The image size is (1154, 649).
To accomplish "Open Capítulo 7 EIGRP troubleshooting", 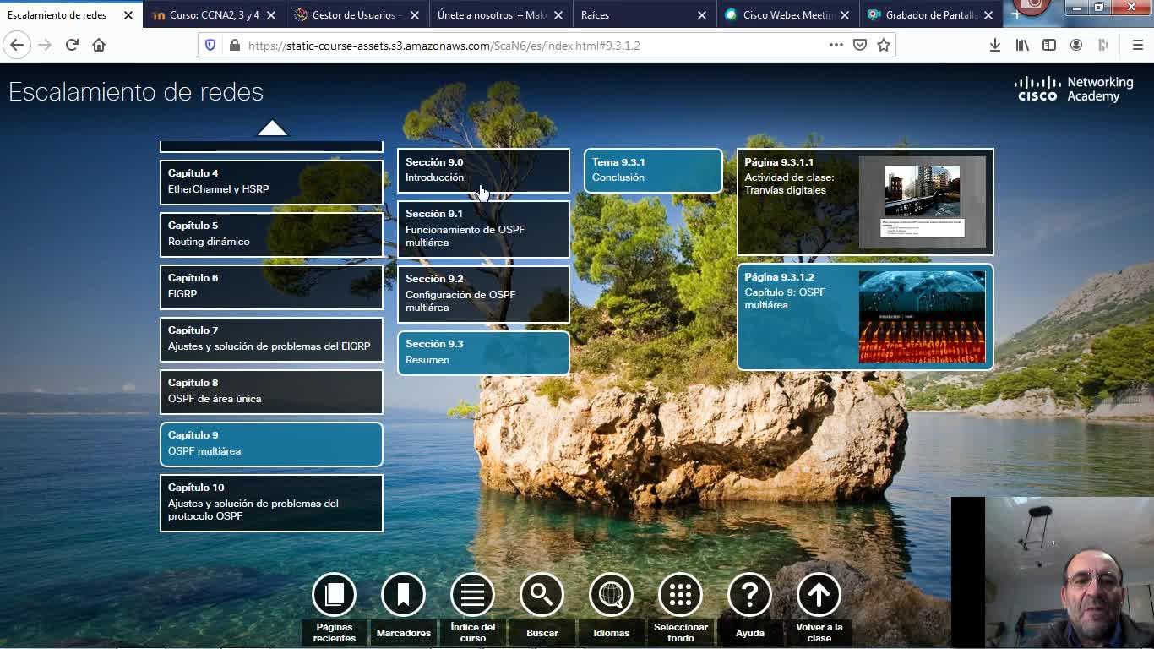I will coord(271,339).
